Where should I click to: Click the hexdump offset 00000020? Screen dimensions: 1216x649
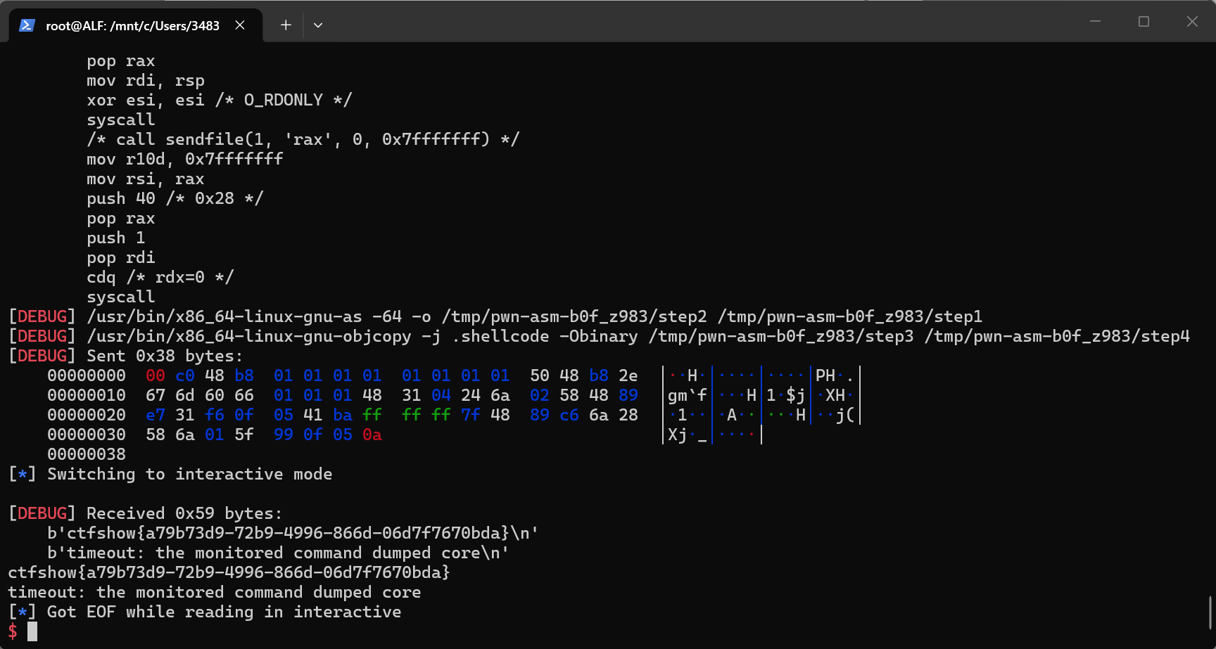[x=87, y=415]
